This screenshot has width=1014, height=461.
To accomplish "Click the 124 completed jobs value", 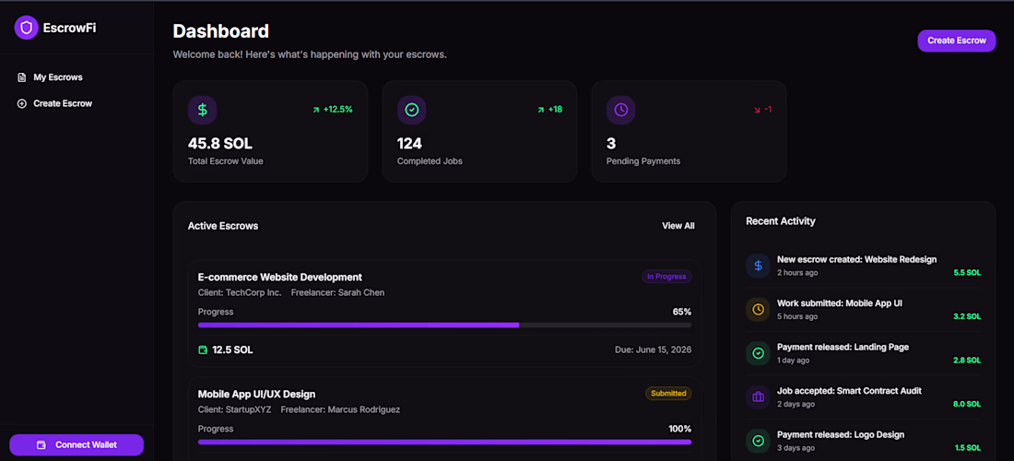I will click(409, 144).
